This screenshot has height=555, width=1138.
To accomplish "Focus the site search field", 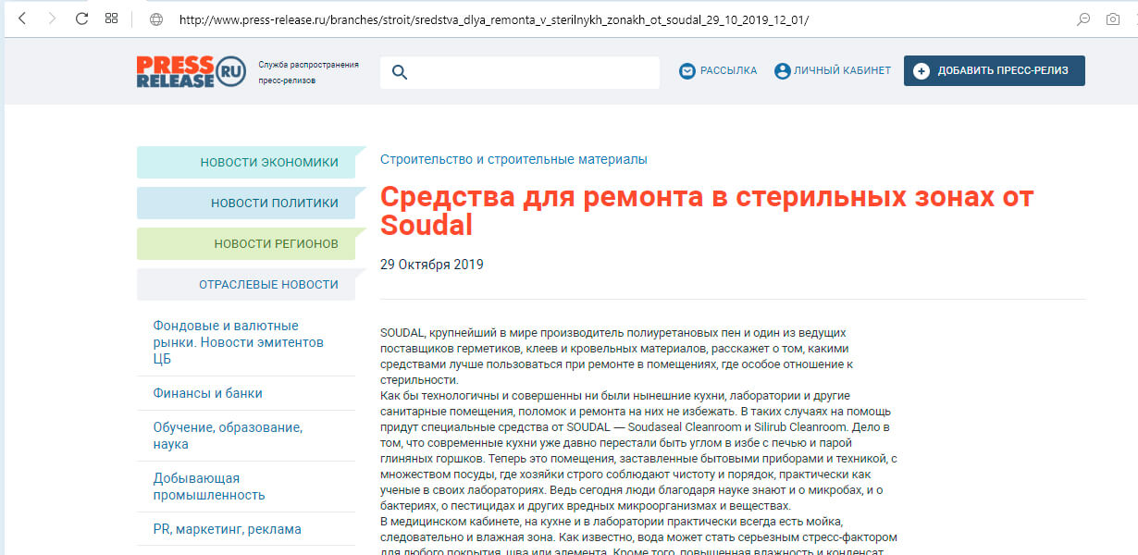I will click(520, 72).
